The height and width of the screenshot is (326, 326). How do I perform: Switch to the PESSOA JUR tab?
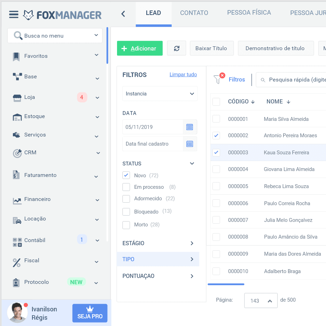[308, 13]
